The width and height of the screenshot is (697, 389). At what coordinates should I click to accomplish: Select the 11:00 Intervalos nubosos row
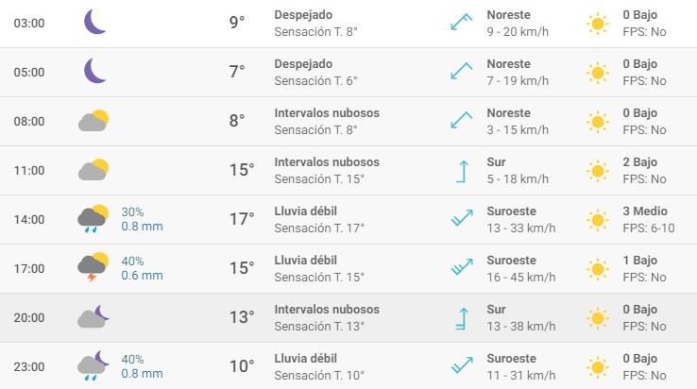pyautogui.click(x=348, y=170)
